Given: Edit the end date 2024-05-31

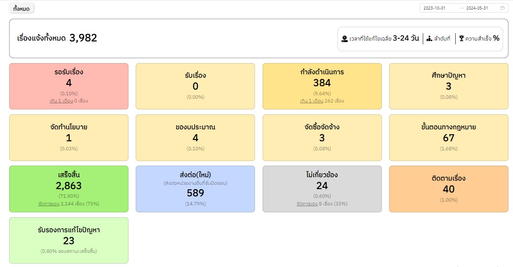Looking at the screenshot, I should [x=477, y=8].
